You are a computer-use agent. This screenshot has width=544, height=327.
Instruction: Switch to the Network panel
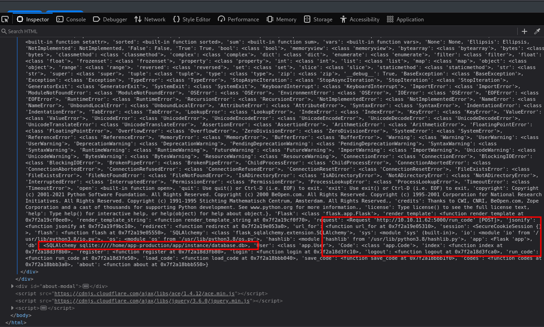pos(150,20)
